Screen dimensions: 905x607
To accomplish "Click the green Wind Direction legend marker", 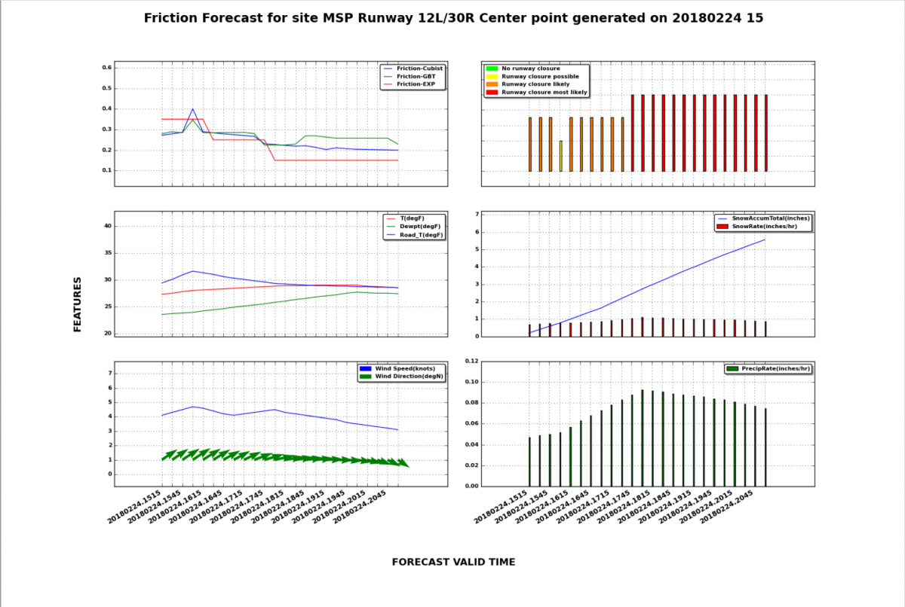I will pos(366,376).
